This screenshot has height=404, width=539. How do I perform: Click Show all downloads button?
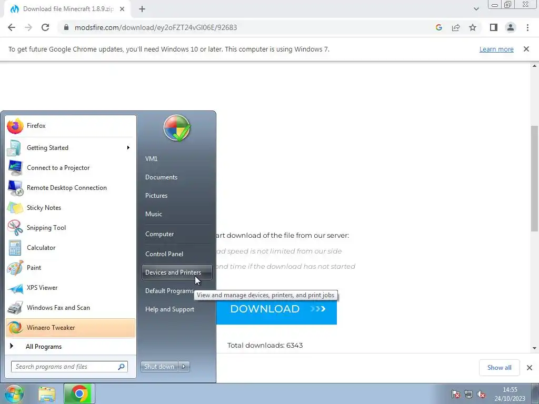pyautogui.click(x=499, y=368)
